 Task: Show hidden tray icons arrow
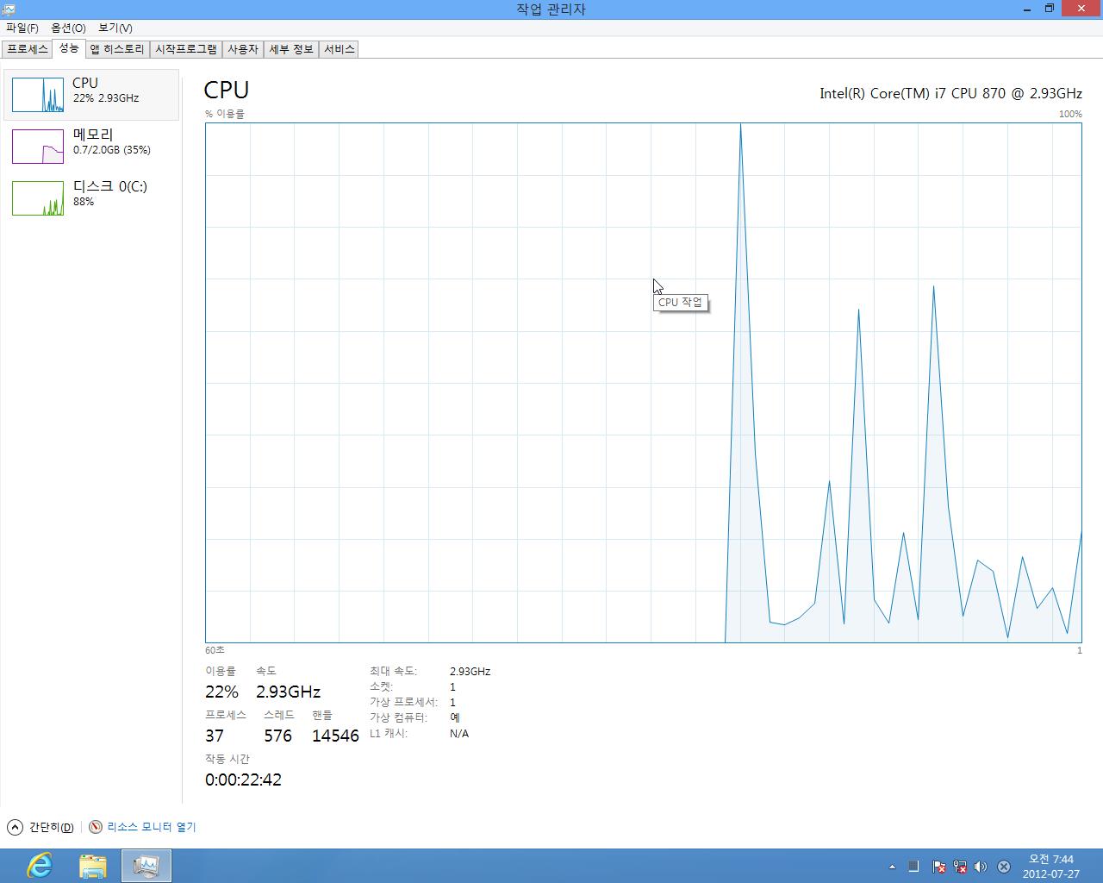[x=892, y=867]
